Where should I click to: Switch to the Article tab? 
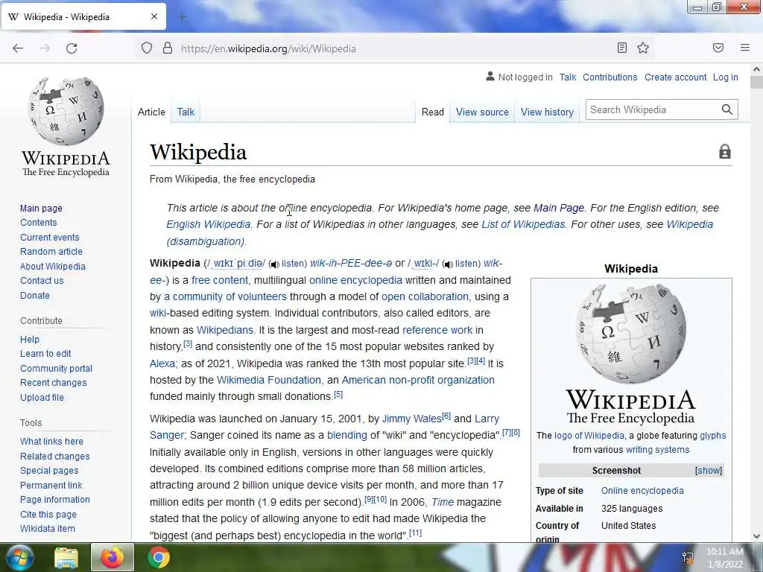click(151, 112)
